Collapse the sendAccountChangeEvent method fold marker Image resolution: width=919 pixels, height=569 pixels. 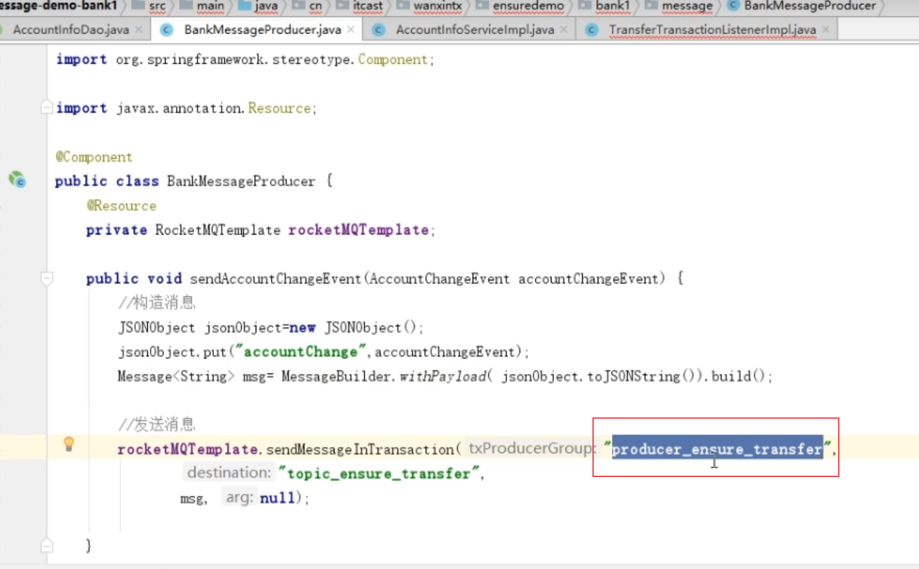(x=46, y=278)
